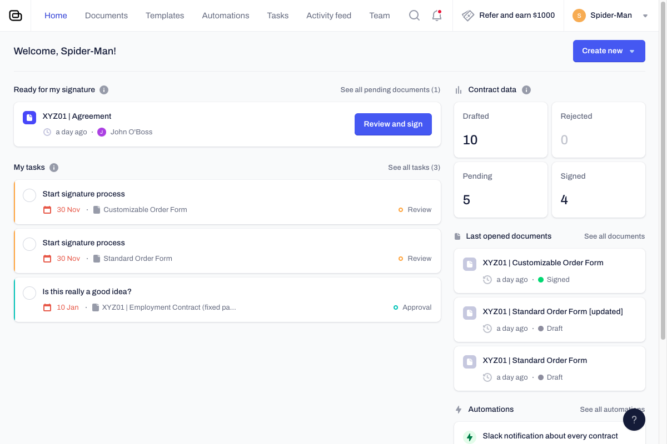The width and height of the screenshot is (667, 444).
Task: Mark Customizable Order Form task as complete
Action: [x=29, y=195]
